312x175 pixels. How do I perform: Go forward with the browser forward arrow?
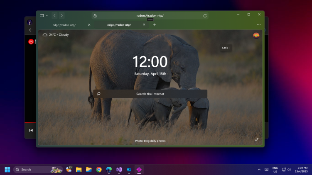click(x=61, y=15)
